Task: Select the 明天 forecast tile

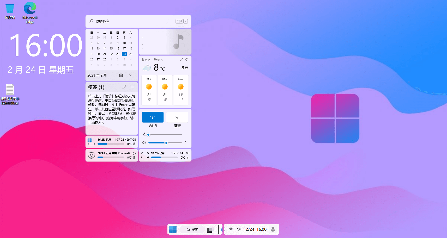Action: 165,90
